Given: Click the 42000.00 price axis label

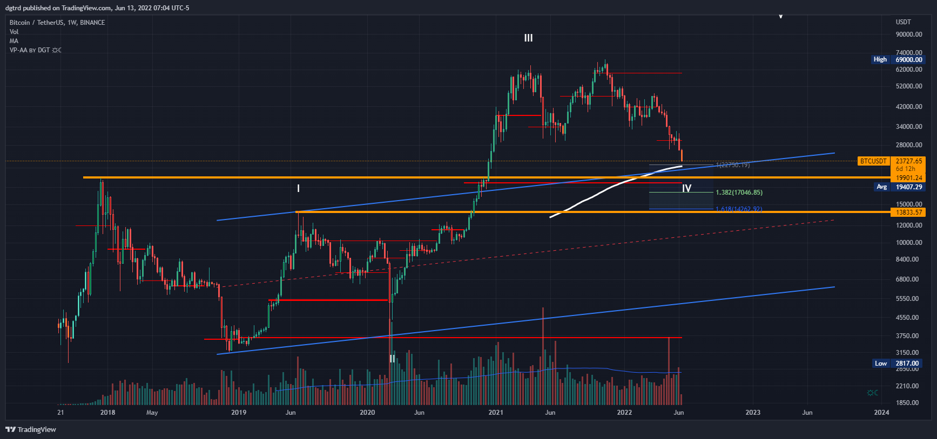Looking at the screenshot, I should (909, 107).
